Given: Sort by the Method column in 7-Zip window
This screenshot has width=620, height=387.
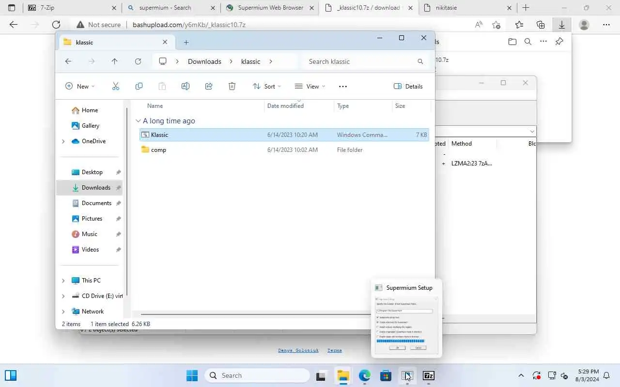Looking at the screenshot, I should coord(462,144).
